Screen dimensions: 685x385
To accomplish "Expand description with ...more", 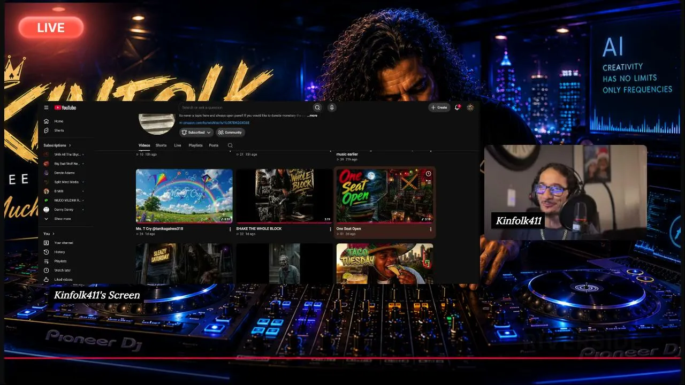I will (313, 115).
